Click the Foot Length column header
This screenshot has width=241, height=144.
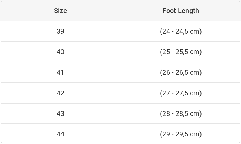[x=181, y=11]
